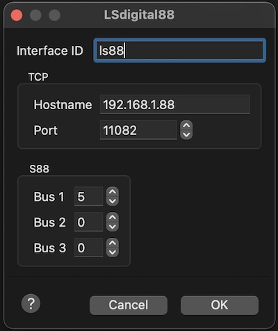The height and width of the screenshot is (331, 278).
Task: Click the Interface ID label
Action: click(50, 51)
